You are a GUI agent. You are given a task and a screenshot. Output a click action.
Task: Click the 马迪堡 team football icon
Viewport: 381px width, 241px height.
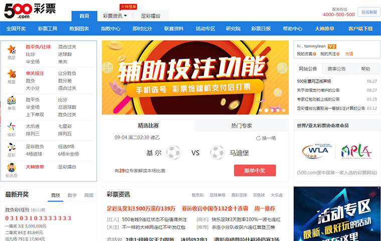click(x=217, y=153)
